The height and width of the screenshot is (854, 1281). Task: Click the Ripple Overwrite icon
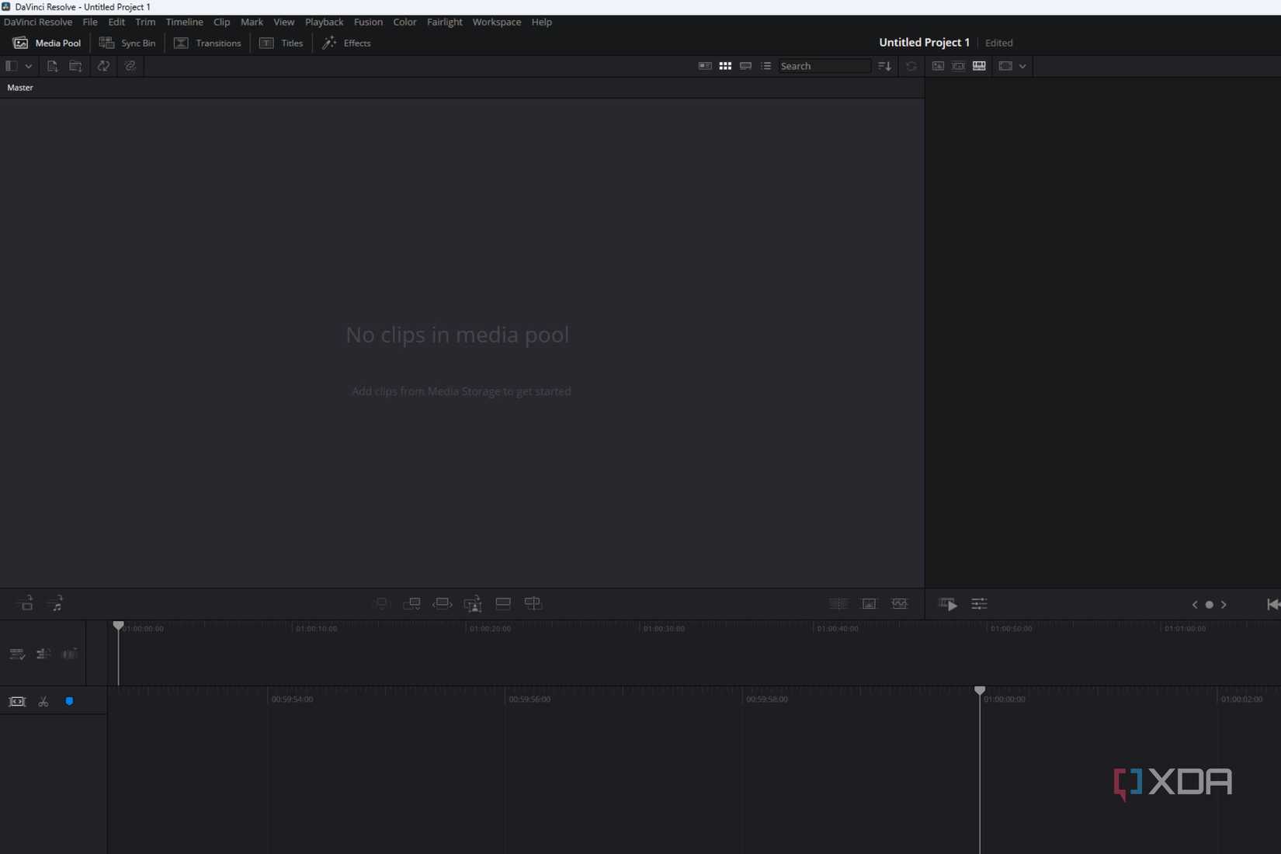click(443, 603)
